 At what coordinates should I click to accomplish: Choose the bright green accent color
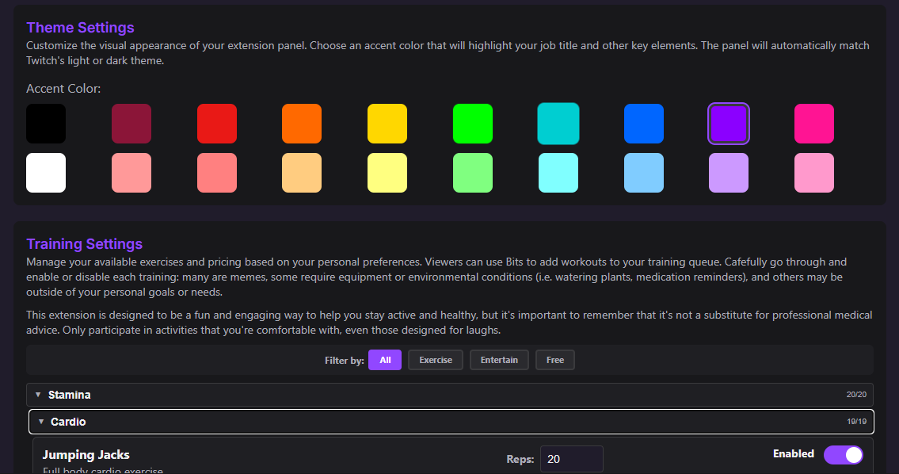tap(473, 124)
